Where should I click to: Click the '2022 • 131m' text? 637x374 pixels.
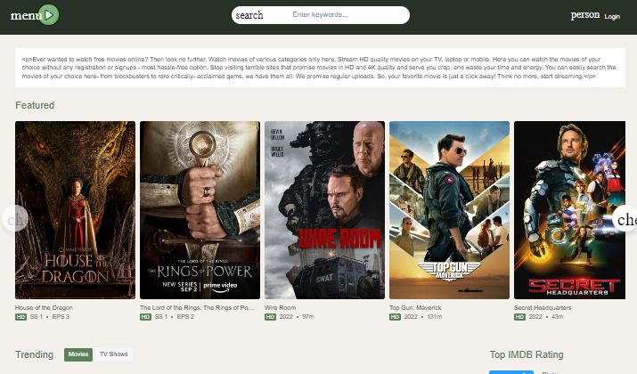coord(423,317)
